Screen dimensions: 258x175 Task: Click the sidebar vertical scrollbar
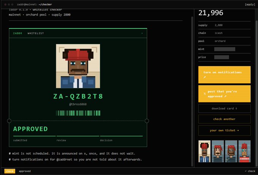click(256, 93)
